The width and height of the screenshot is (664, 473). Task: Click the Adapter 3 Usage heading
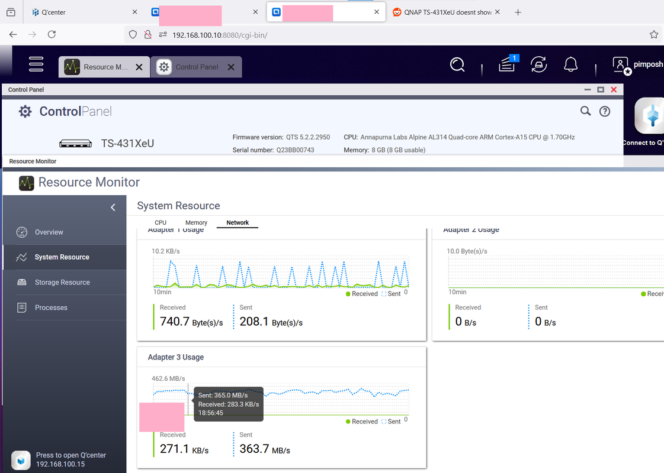[176, 357]
